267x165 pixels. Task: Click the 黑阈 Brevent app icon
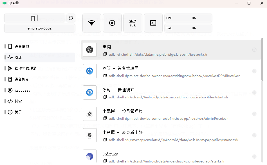(89, 50)
